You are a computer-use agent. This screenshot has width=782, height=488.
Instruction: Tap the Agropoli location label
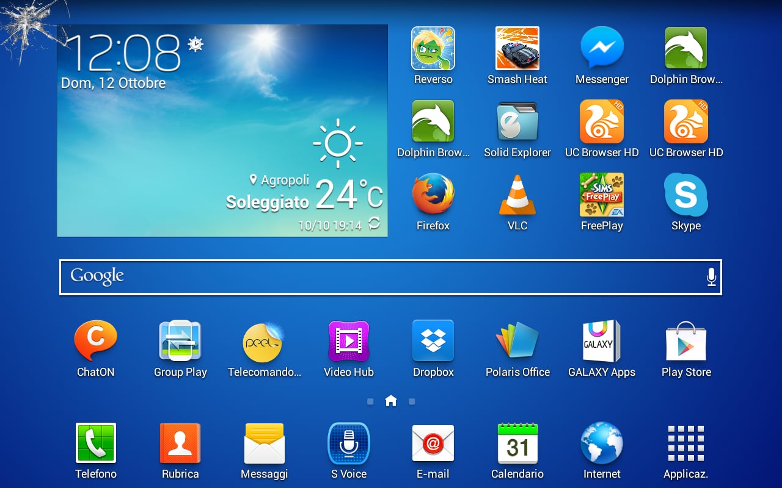pyautogui.click(x=280, y=180)
